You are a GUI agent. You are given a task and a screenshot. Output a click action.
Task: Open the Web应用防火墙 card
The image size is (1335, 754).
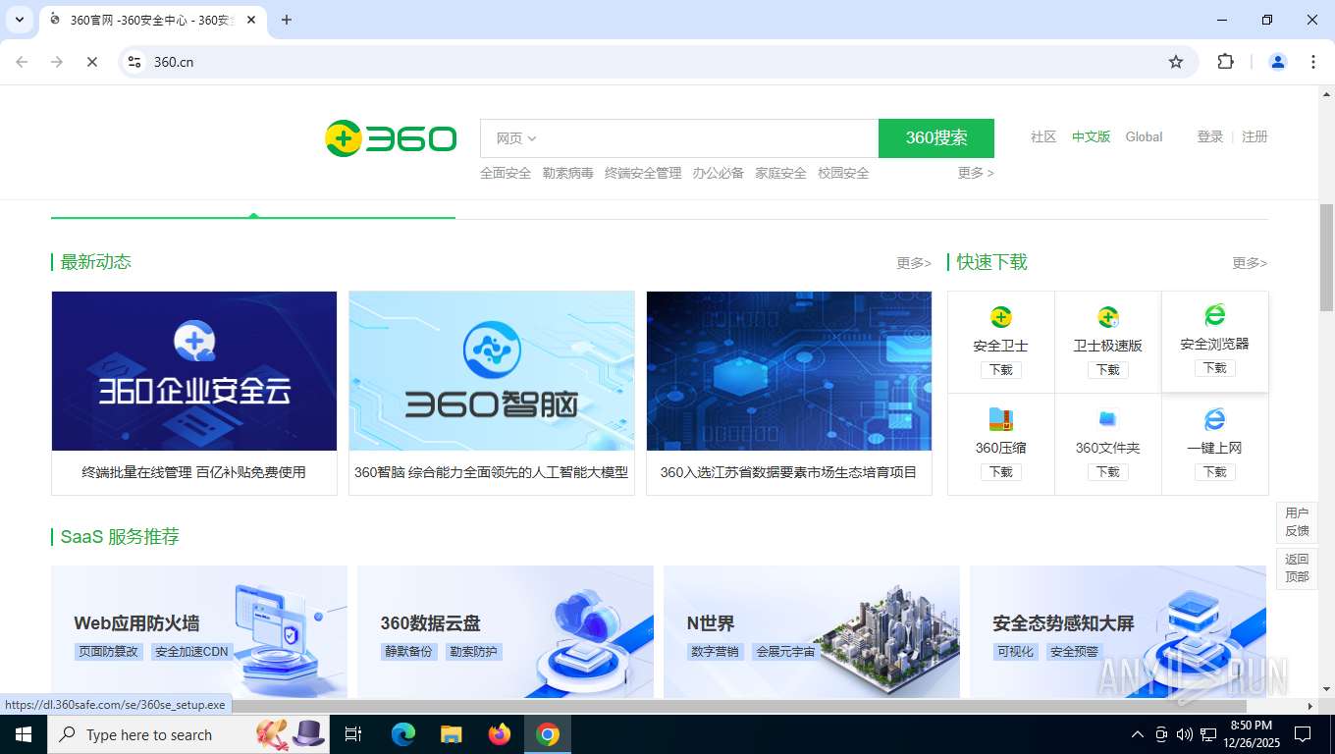(x=199, y=631)
